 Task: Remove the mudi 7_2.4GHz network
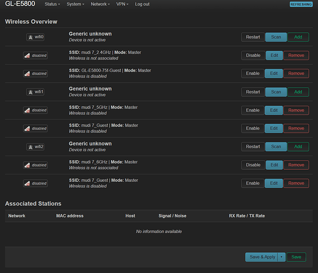296,55
